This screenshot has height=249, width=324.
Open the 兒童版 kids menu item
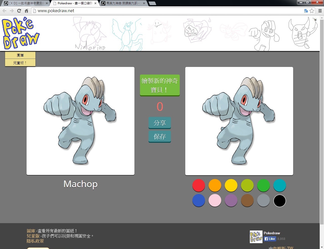click(x=20, y=63)
